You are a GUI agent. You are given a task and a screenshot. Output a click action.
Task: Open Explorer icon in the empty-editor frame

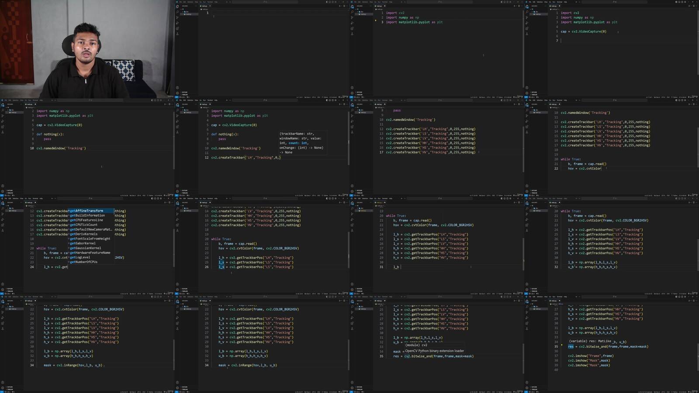177,7
